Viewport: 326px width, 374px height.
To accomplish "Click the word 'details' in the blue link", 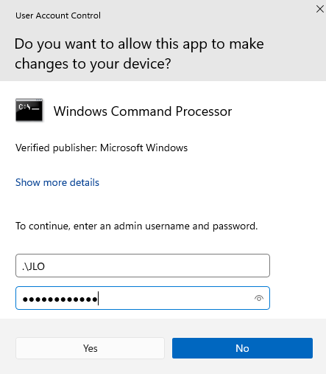I will [85, 182].
